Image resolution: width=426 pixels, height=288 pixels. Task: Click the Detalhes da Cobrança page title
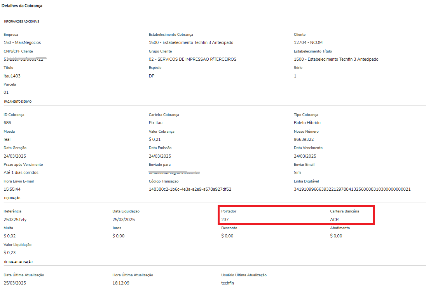[x=22, y=6]
